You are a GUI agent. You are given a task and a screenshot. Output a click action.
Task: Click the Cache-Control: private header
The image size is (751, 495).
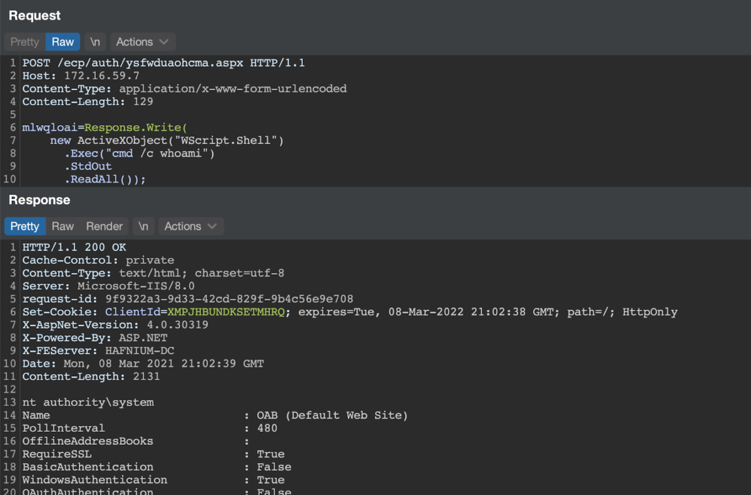[x=98, y=260]
